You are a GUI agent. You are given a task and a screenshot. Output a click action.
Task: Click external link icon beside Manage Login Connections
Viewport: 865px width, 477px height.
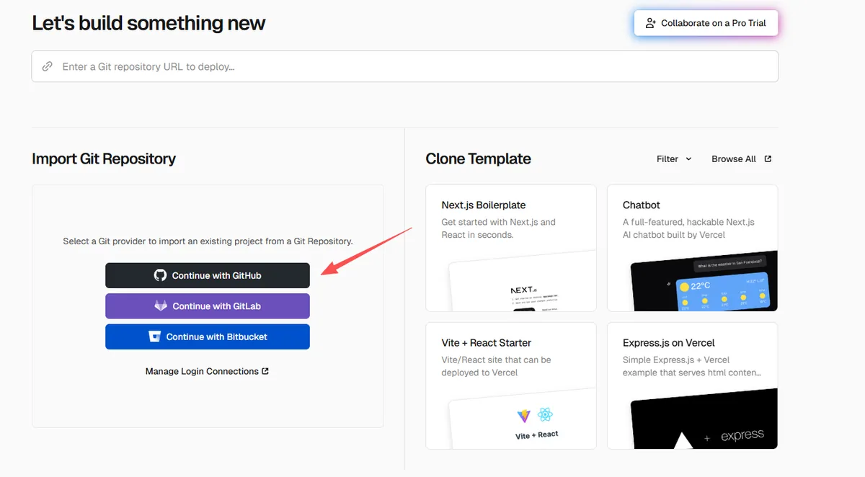coord(265,372)
